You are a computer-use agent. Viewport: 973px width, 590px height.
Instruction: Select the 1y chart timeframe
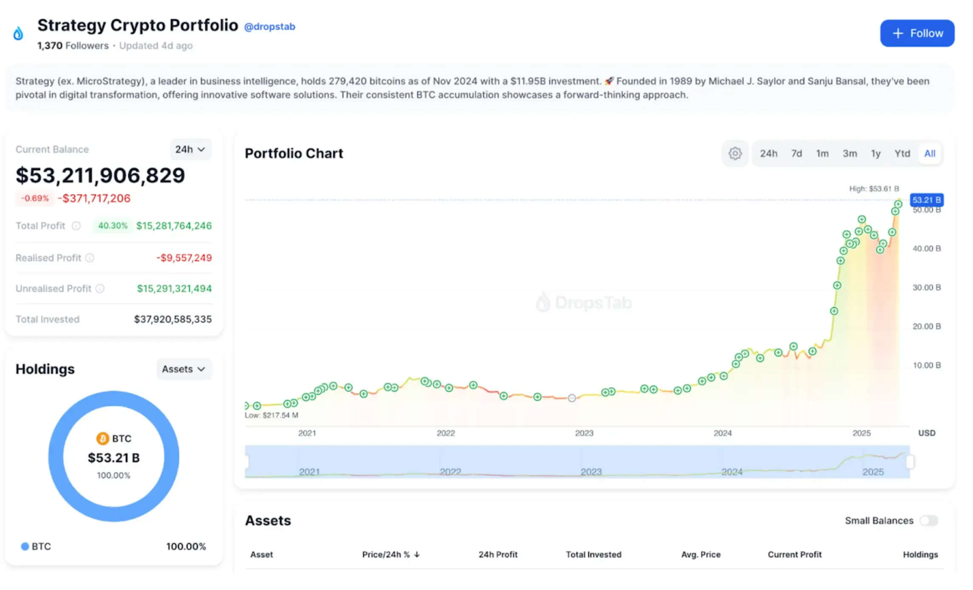pos(876,153)
